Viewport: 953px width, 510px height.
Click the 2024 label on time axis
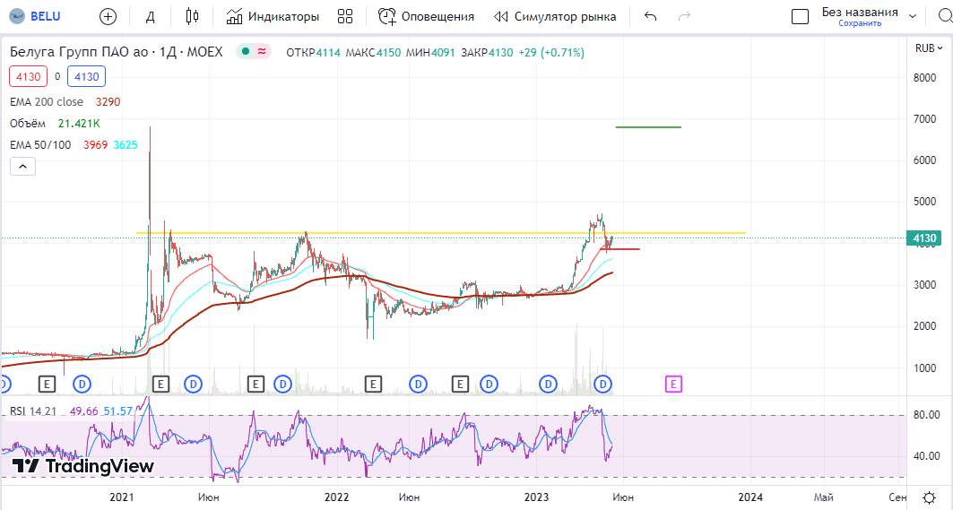pos(750,497)
